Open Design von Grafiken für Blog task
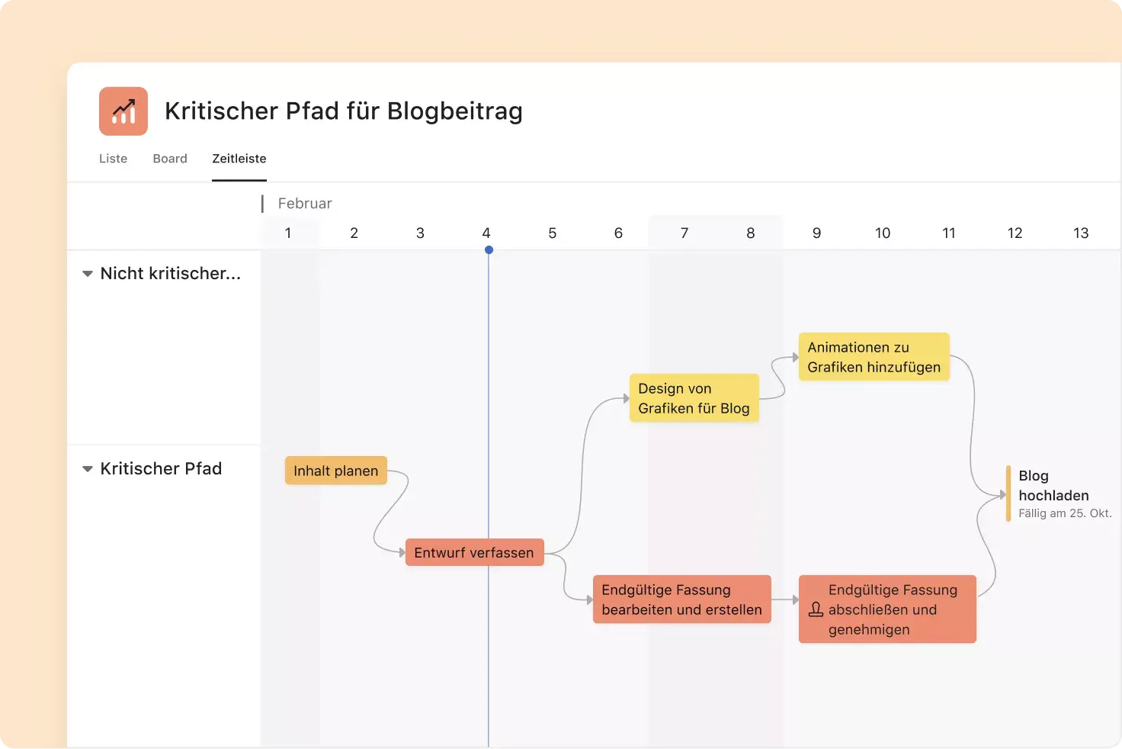 pos(694,398)
